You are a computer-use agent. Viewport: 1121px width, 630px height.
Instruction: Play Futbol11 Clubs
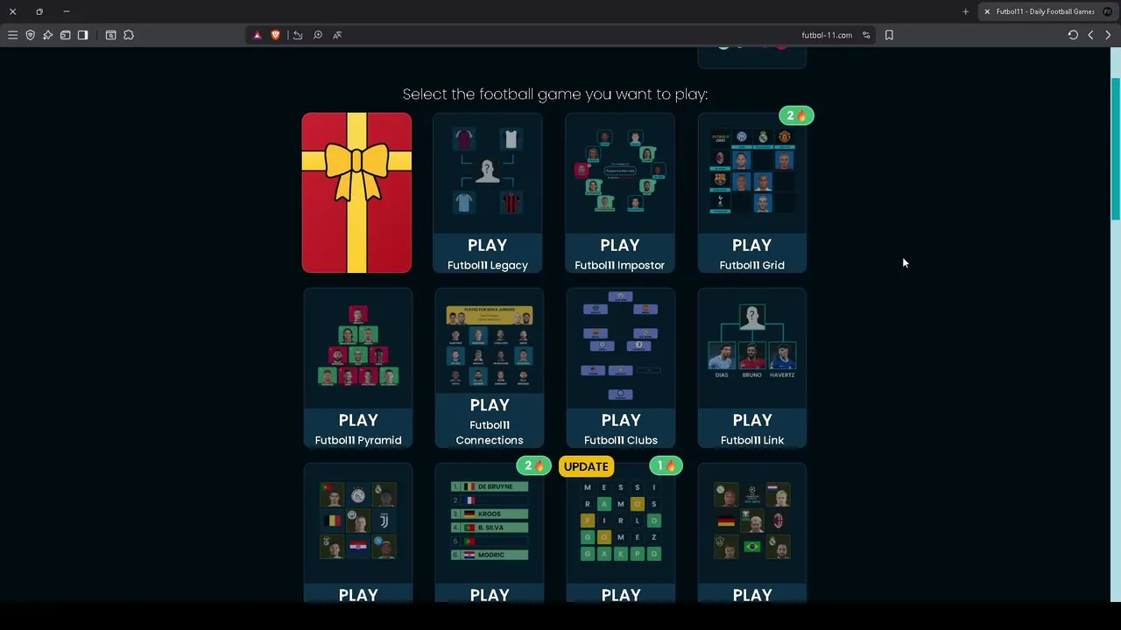621,429
